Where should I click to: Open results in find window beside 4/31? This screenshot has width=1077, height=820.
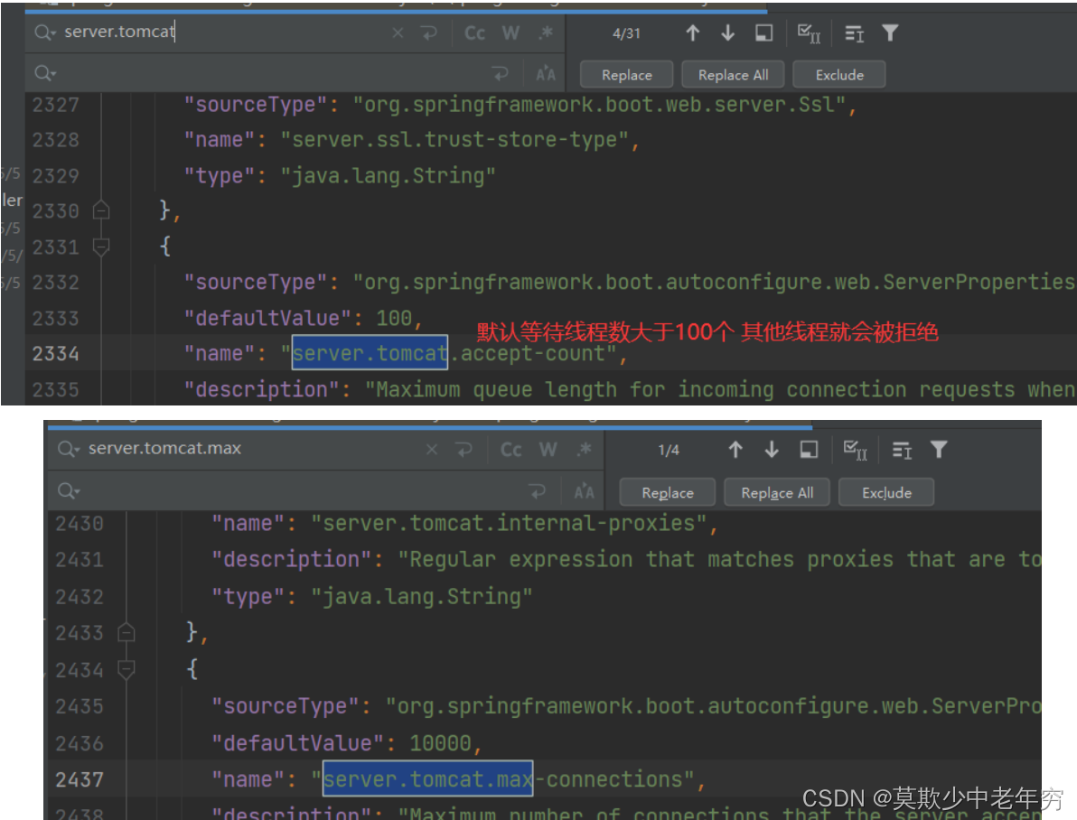point(763,33)
